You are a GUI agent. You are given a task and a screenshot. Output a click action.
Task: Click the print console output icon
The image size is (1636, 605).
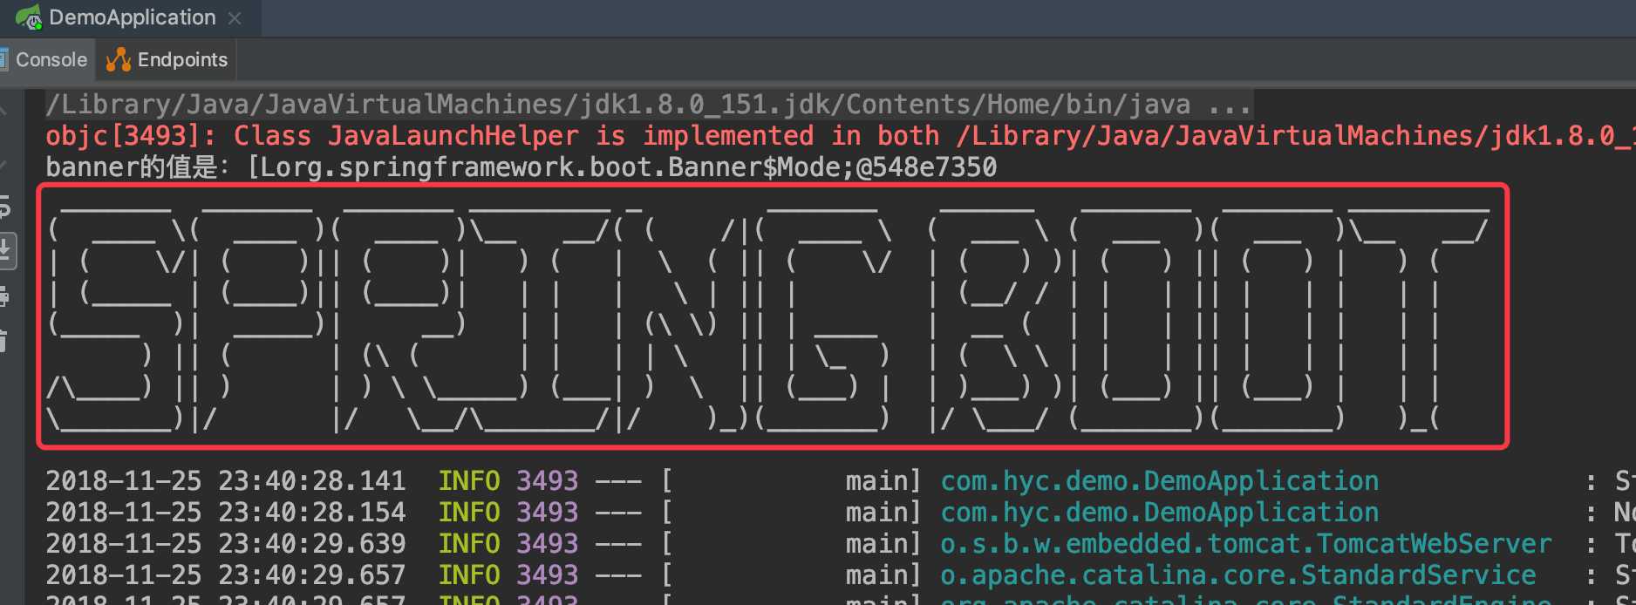point(4,296)
